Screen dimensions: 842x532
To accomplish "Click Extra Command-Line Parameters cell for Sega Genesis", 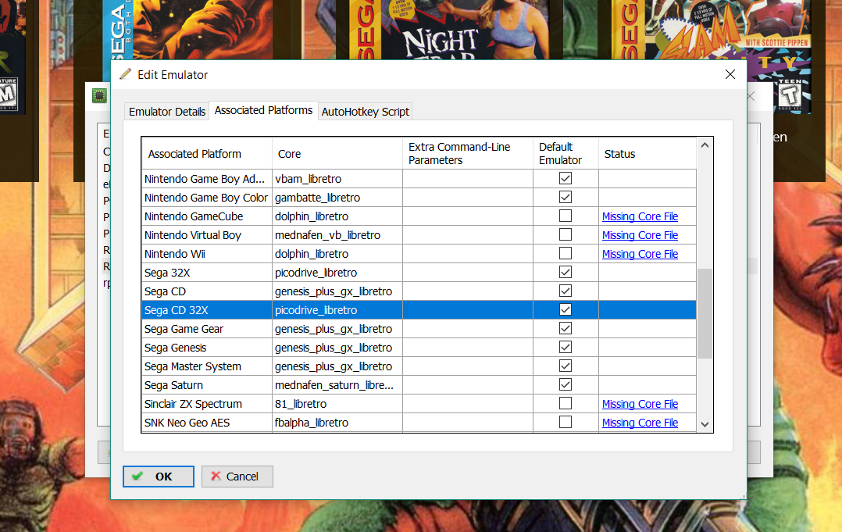I will tap(468, 348).
